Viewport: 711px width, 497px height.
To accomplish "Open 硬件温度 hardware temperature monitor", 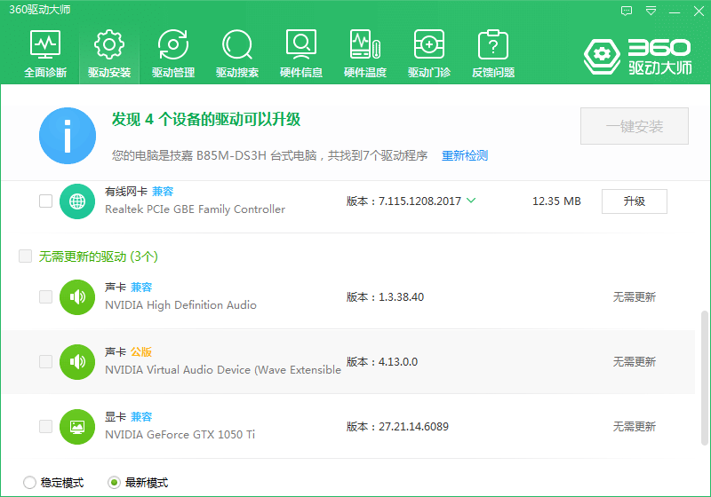I will [x=365, y=54].
